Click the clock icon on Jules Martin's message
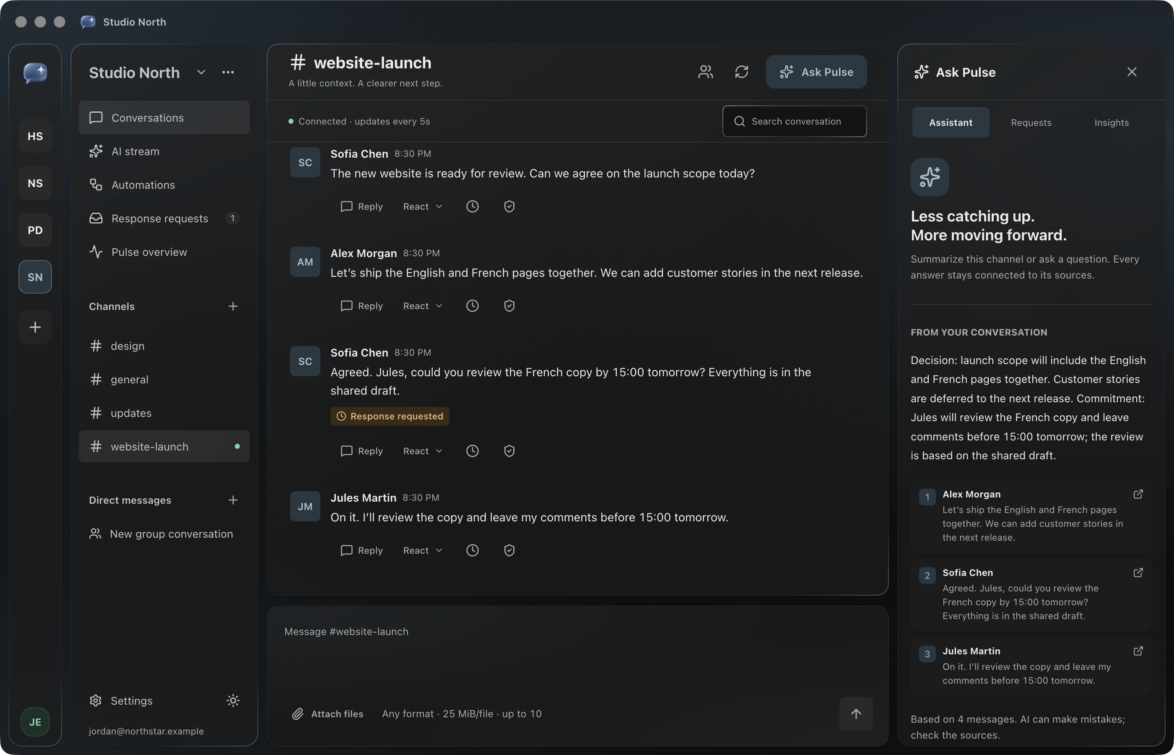 (473, 551)
